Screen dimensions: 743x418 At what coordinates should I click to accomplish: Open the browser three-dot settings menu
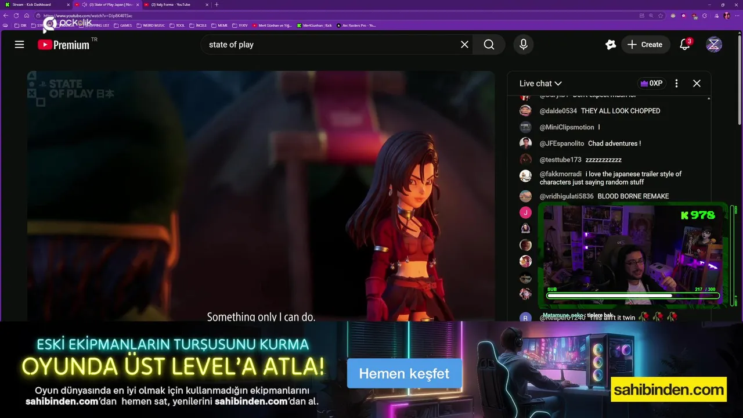coord(737,16)
